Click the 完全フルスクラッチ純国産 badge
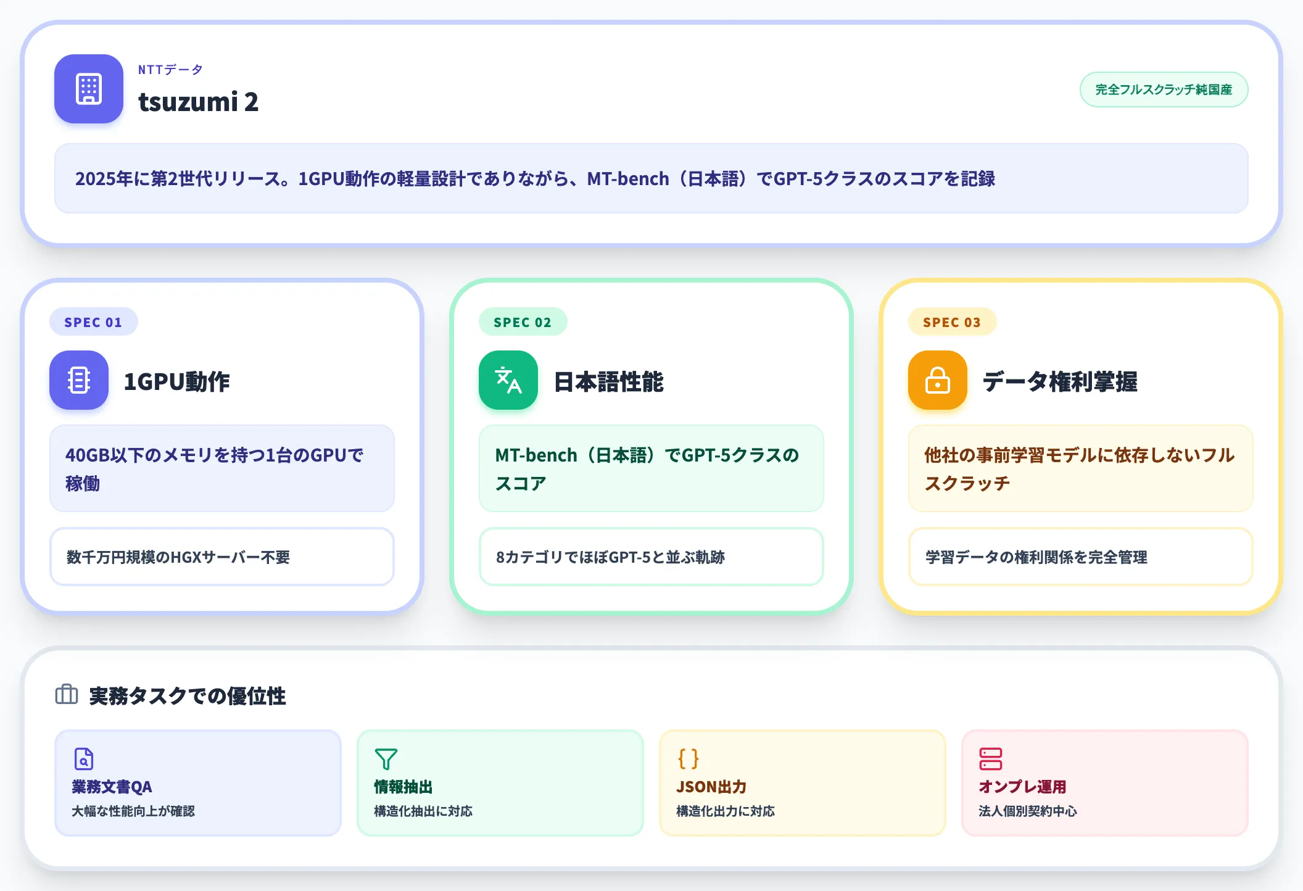The width and height of the screenshot is (1303, 891). coord(1164,89)
